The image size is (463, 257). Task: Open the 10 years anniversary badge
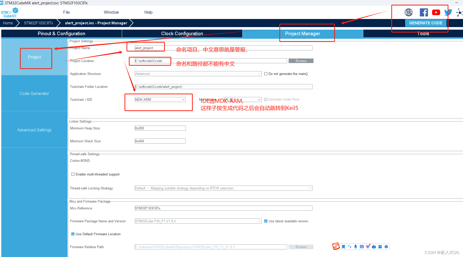pyautogui.click(x=408, y=12)
